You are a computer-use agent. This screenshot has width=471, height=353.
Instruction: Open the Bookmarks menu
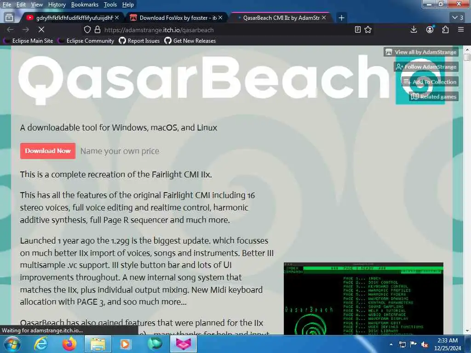(x=85, y=5)
